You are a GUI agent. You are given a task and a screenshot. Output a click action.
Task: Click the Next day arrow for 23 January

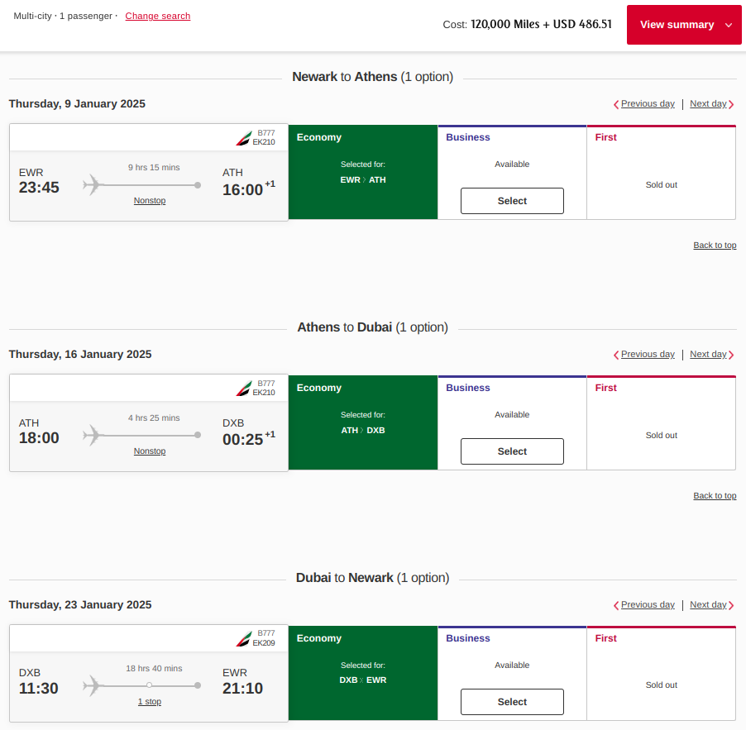(x=731, y=604)
